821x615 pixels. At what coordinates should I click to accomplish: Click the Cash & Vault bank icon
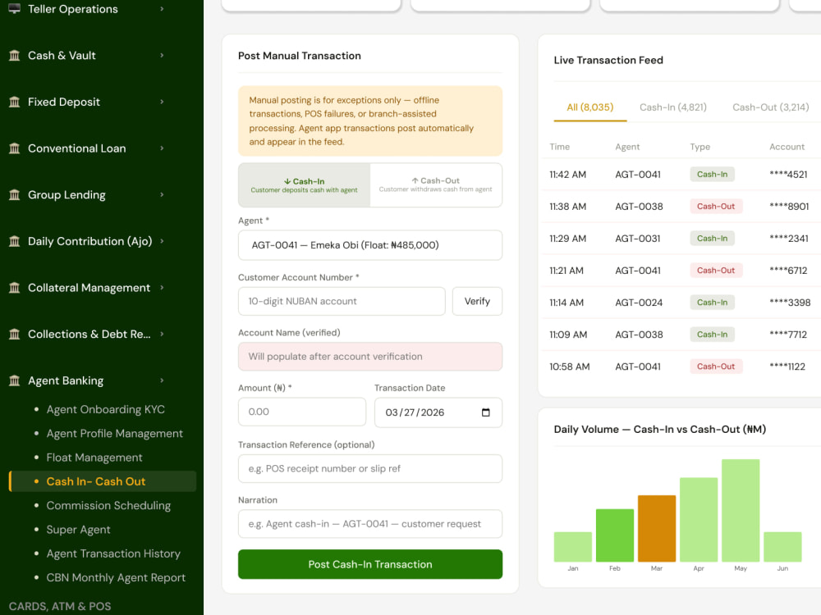[14, 56]
